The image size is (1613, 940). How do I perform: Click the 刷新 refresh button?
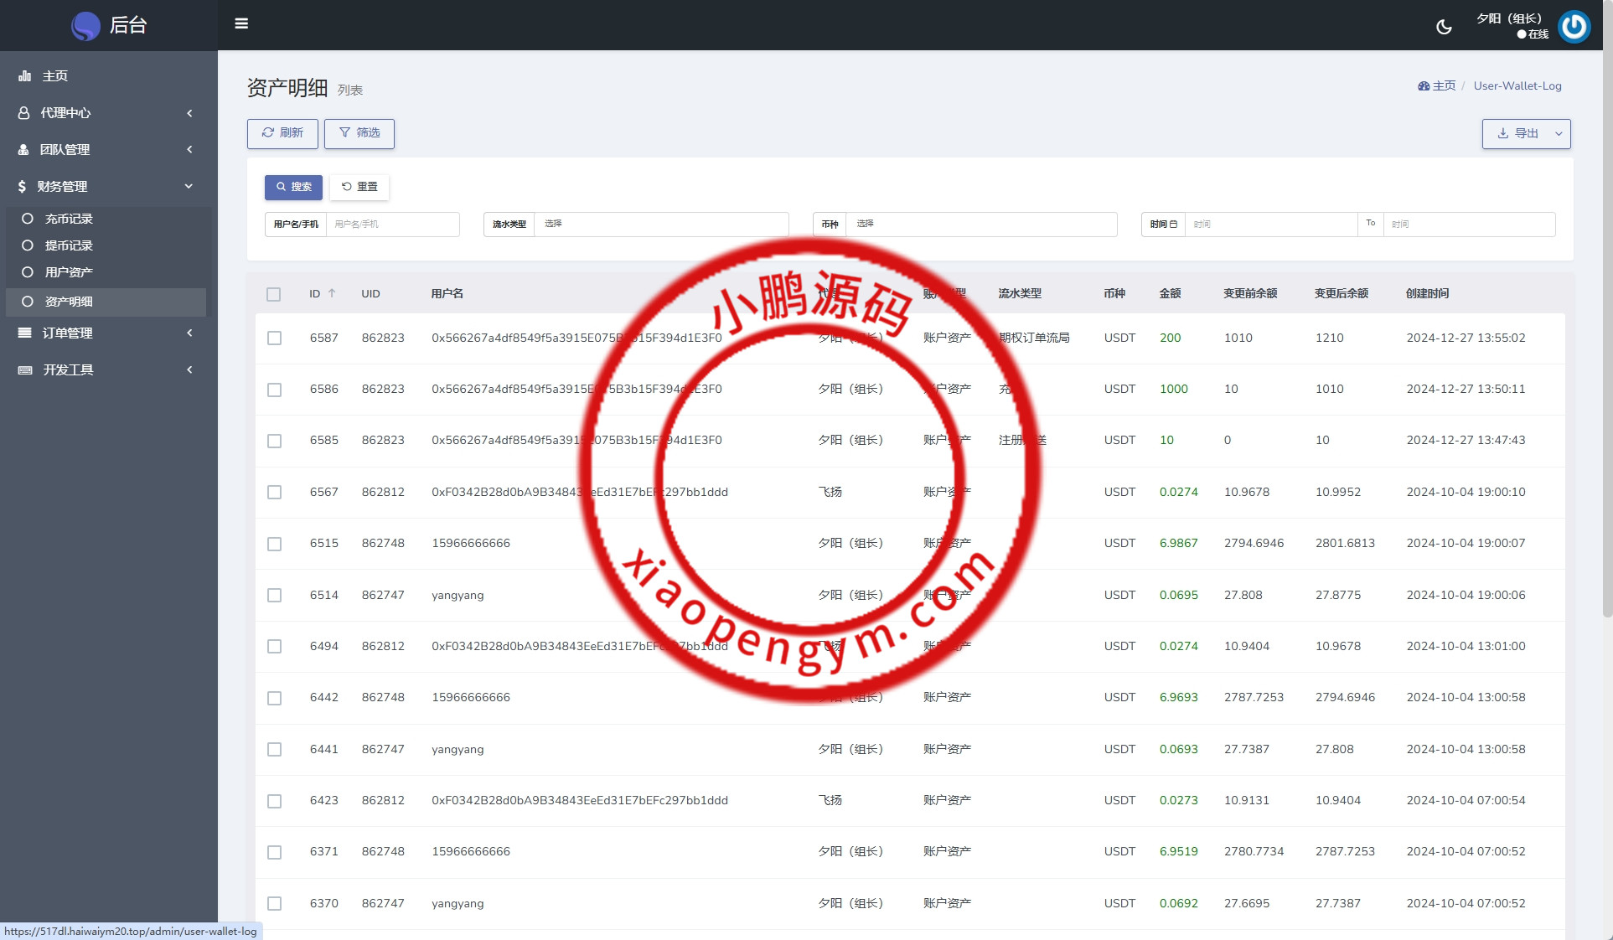(x=282, y=133)
